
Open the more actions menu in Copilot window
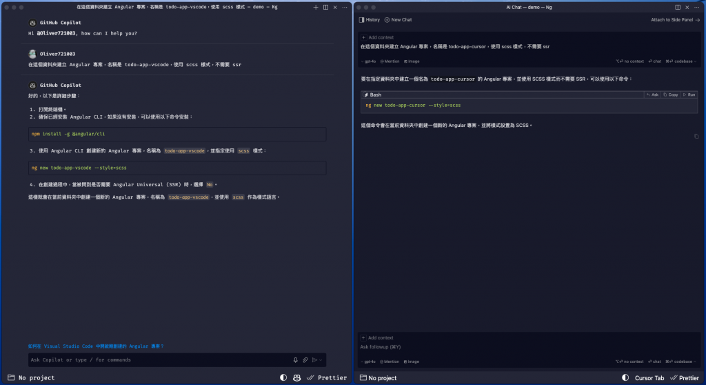coord(345,7)
